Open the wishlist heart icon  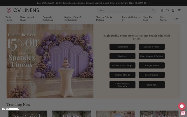click(168, 10)
